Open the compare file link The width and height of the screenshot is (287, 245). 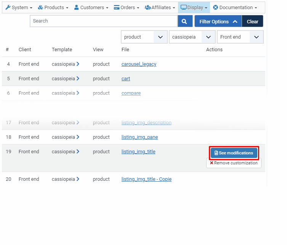[131, 93]
